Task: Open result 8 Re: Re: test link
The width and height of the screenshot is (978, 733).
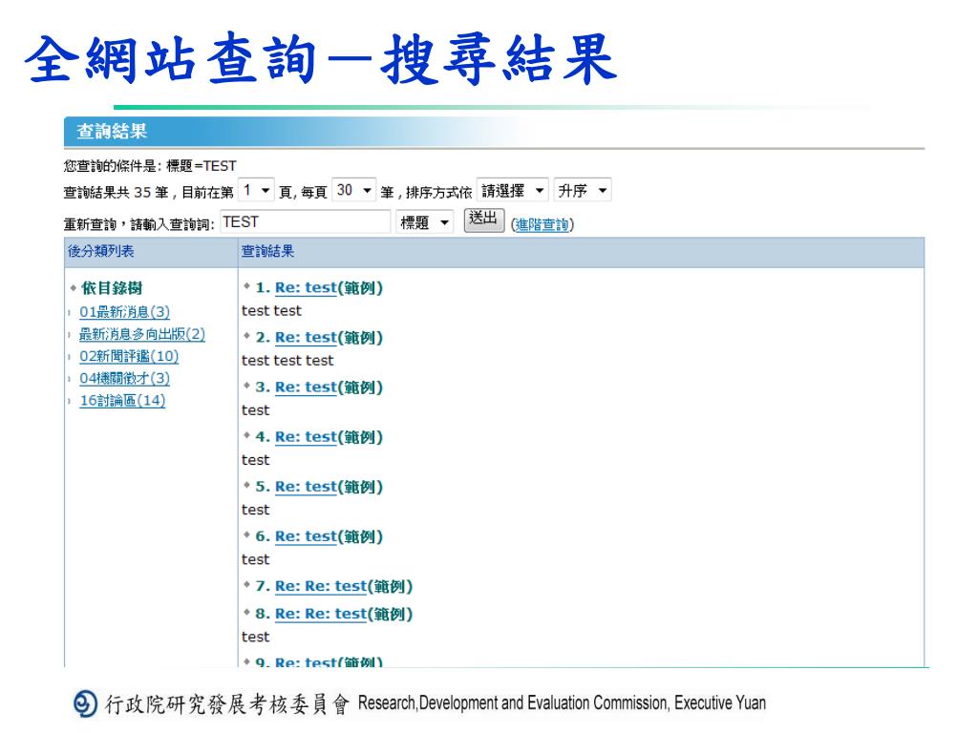Action: pos(321,614)
